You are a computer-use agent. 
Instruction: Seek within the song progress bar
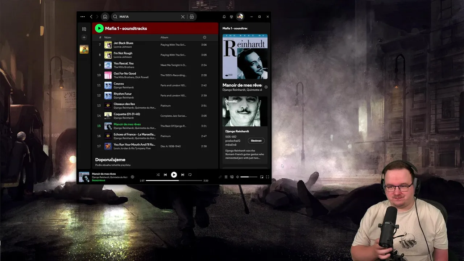coord(174,181)
